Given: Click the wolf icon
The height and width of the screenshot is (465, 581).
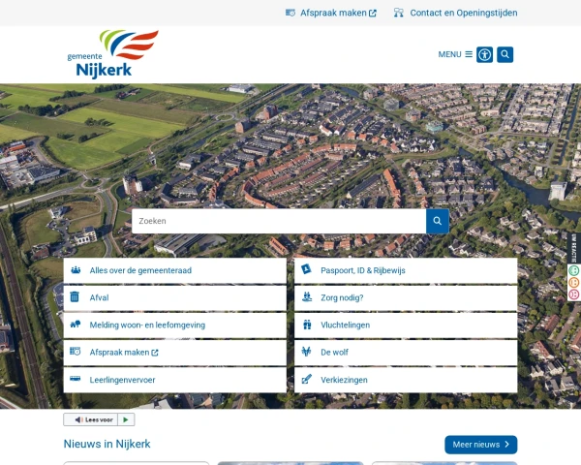Looking at the screenshot, I should point(306,351).
